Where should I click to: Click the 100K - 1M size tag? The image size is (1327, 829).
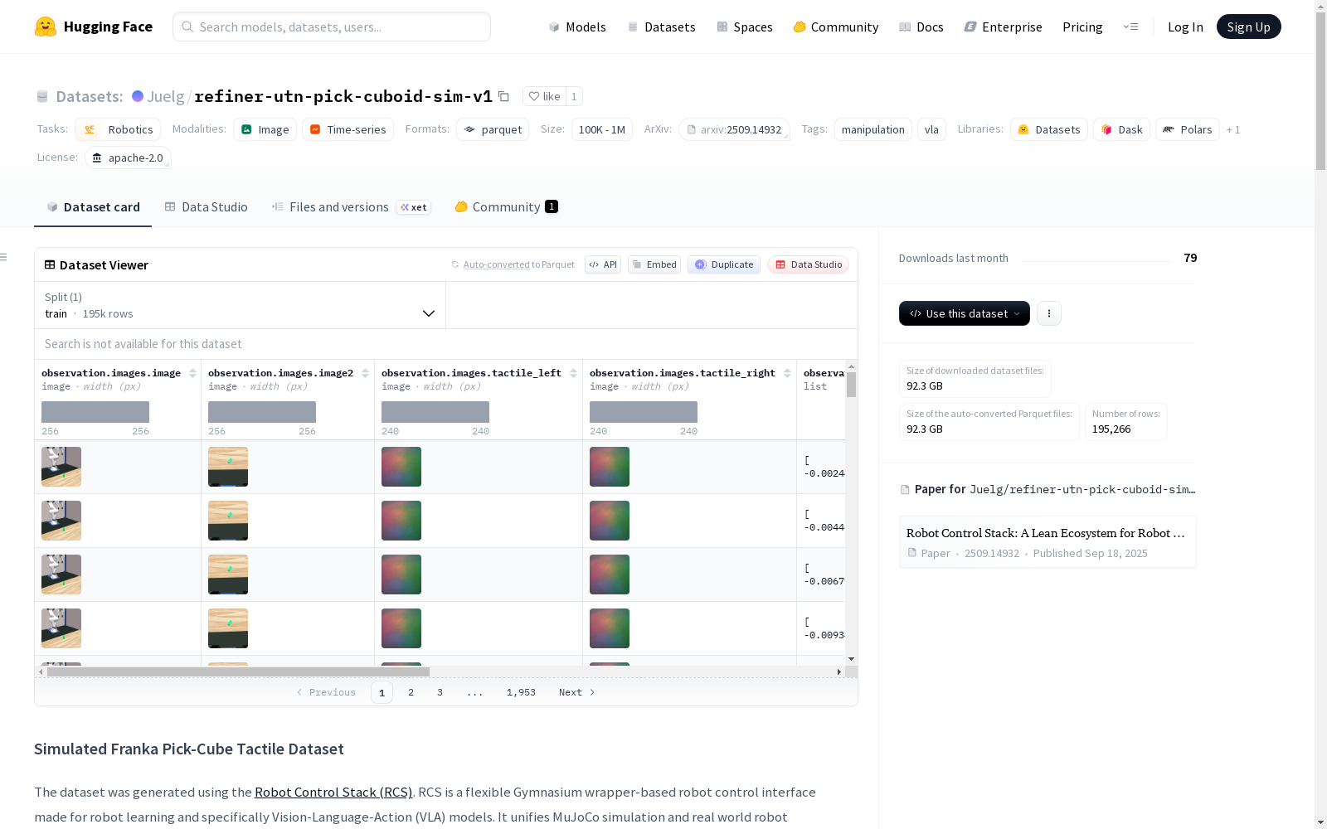click(x=602, y=129)
